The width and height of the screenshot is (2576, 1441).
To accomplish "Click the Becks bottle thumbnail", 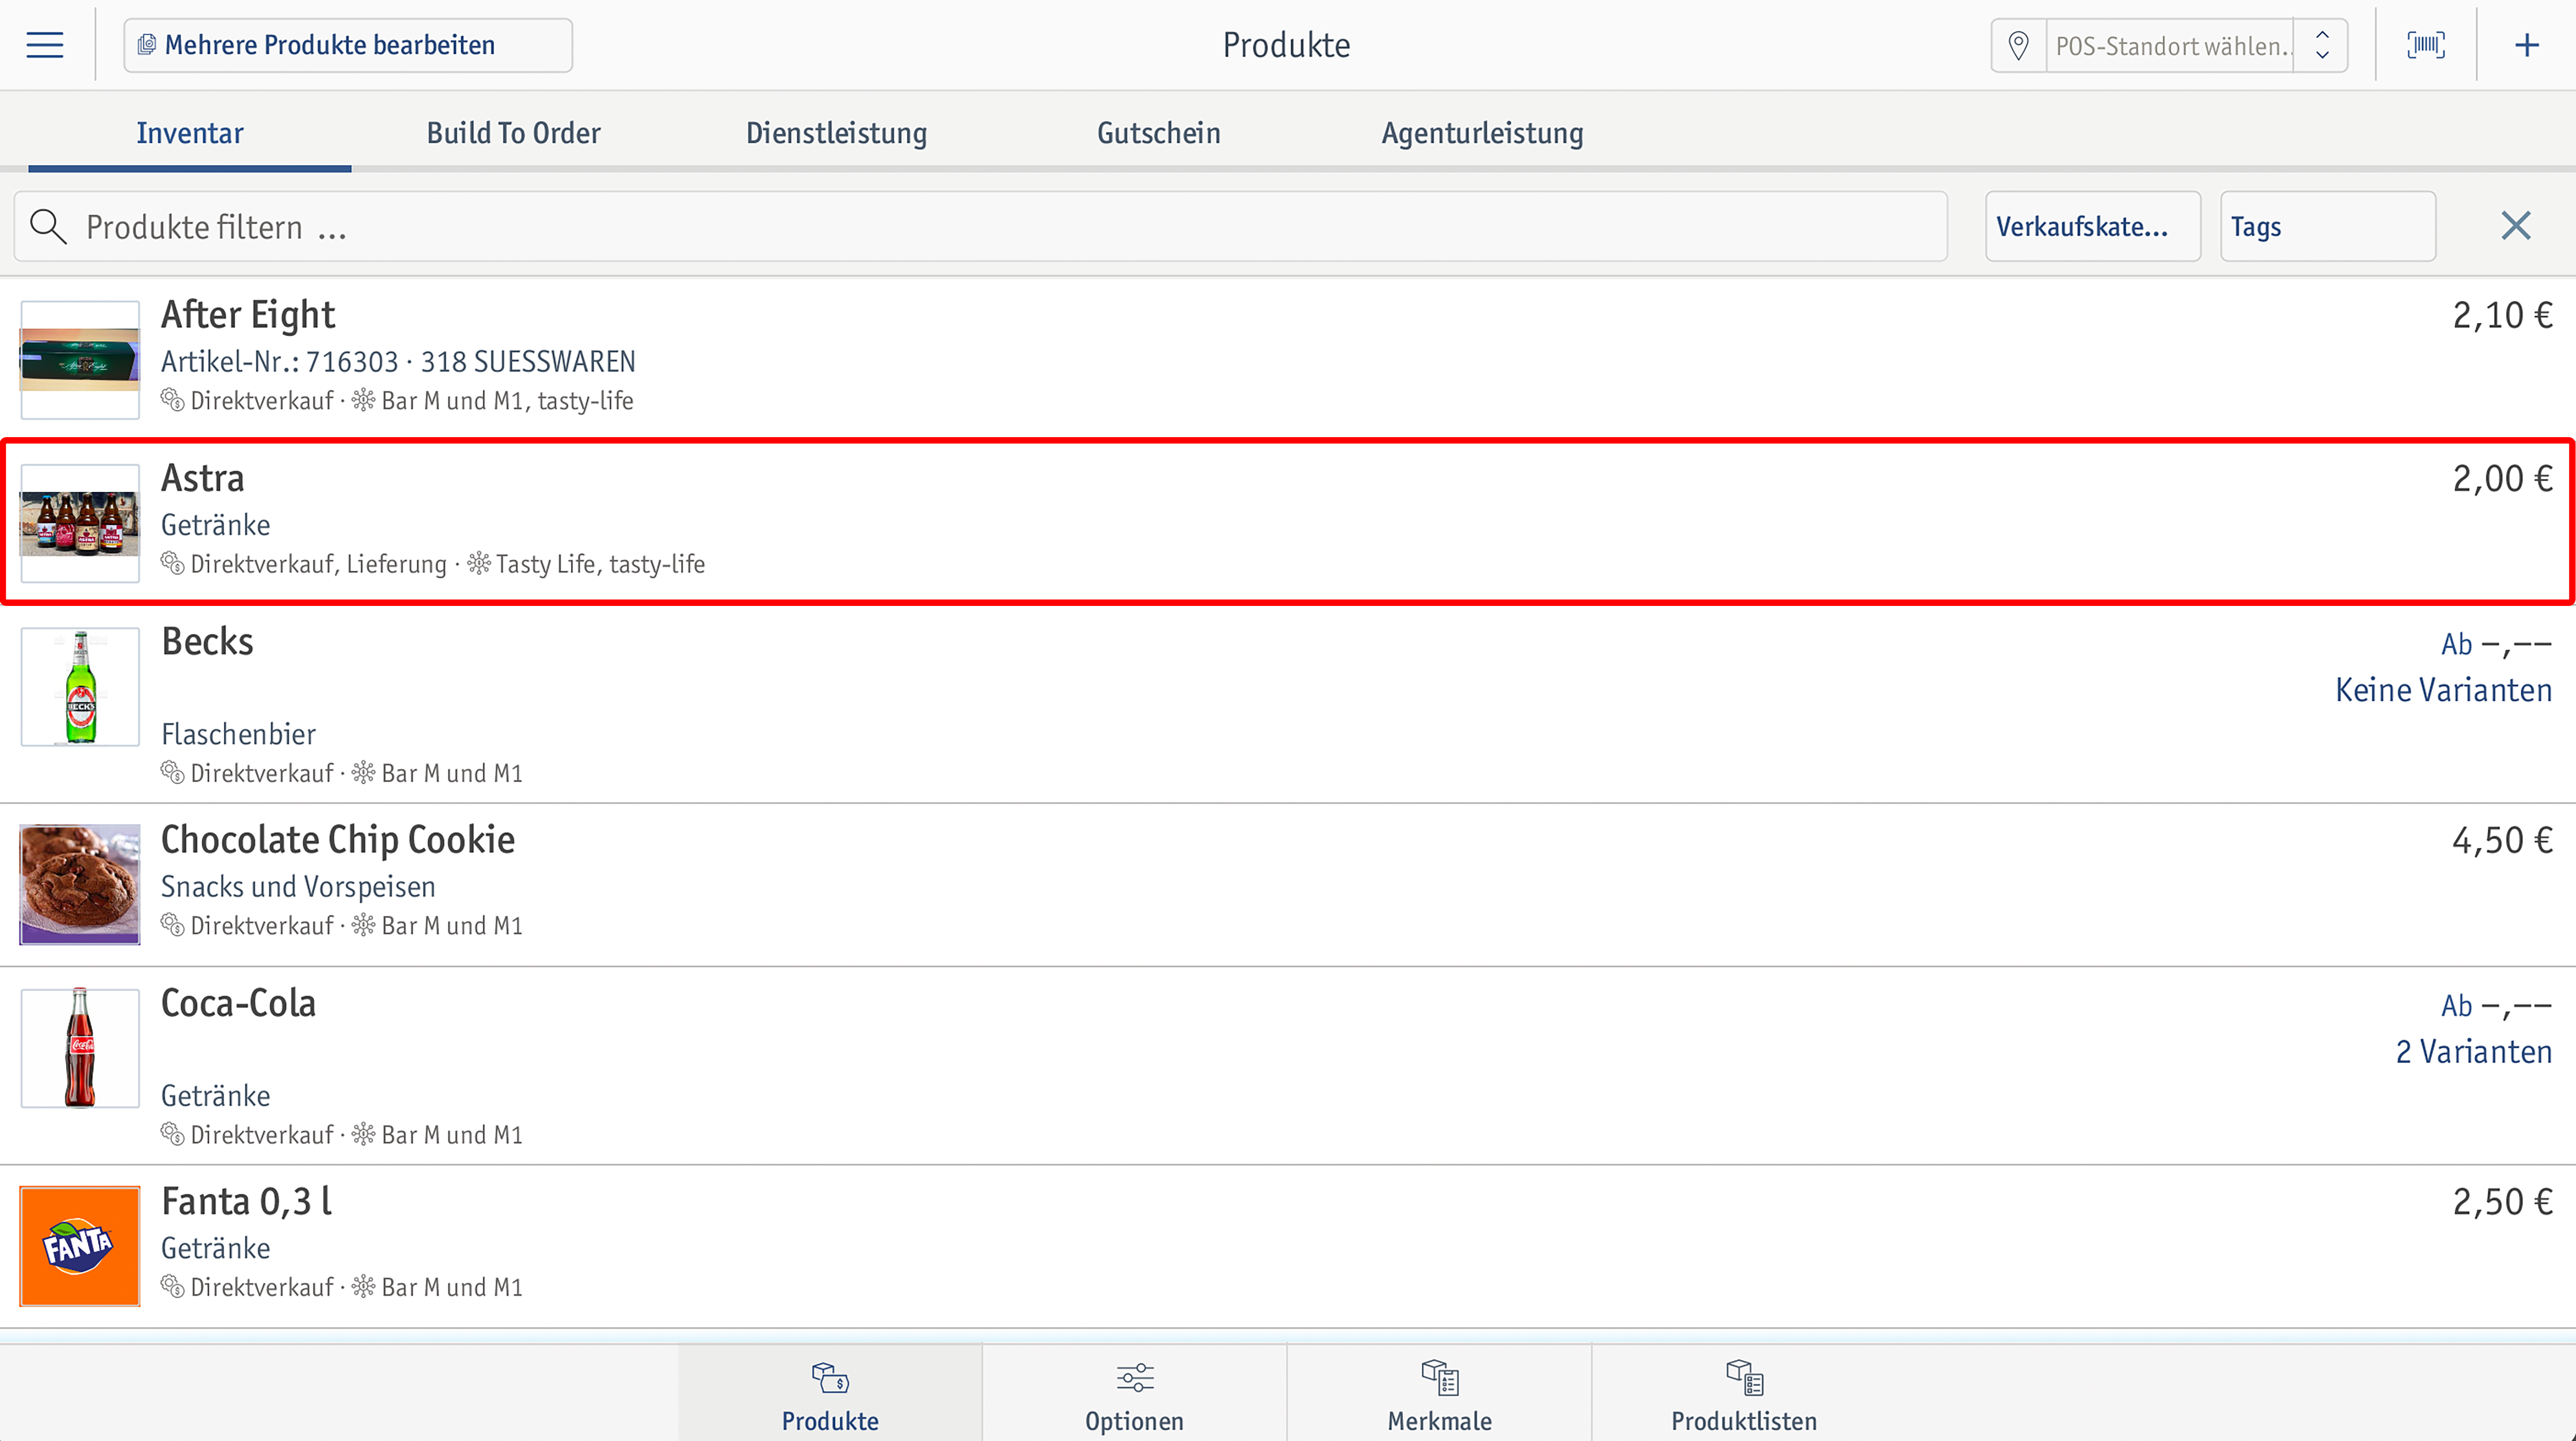I will [x=80, y=687].
